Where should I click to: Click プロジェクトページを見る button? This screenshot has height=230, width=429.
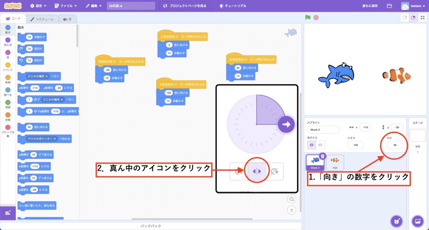[x=185, y=6]
